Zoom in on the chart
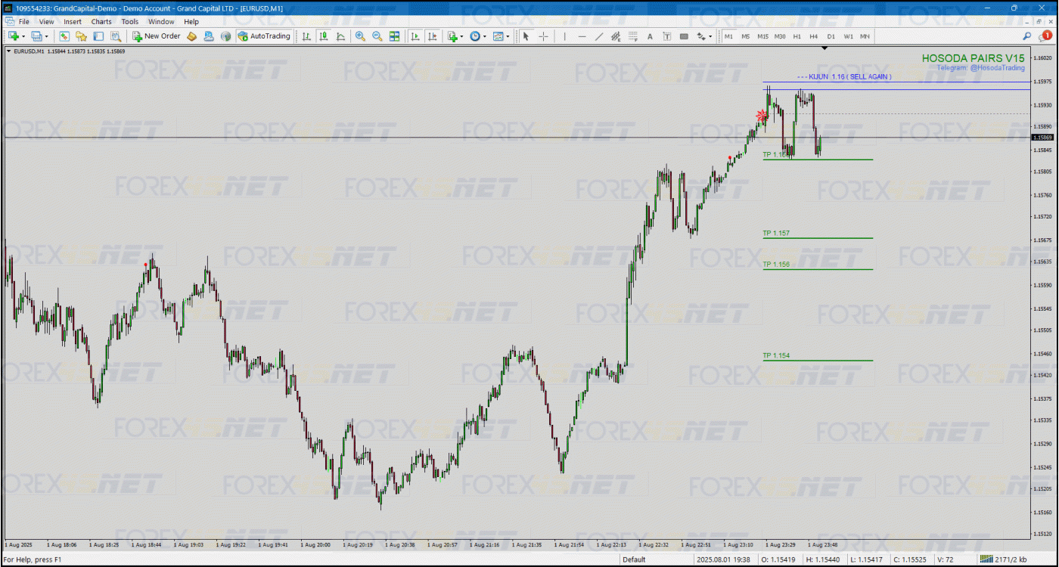The height and width of the screenshot is (567, 1059). click(360, 36)
